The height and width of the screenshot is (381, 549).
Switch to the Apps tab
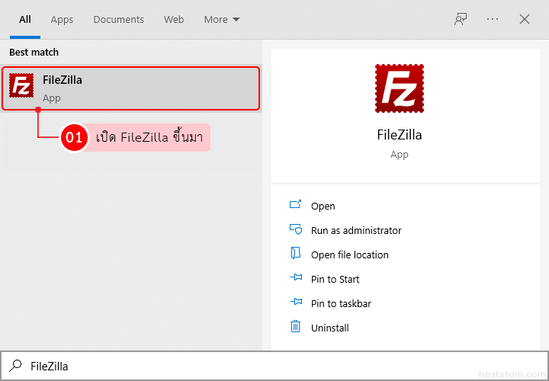click(62, 19)
